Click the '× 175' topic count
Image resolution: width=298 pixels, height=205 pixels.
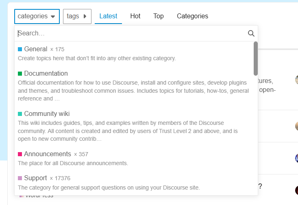coord(57,50)
